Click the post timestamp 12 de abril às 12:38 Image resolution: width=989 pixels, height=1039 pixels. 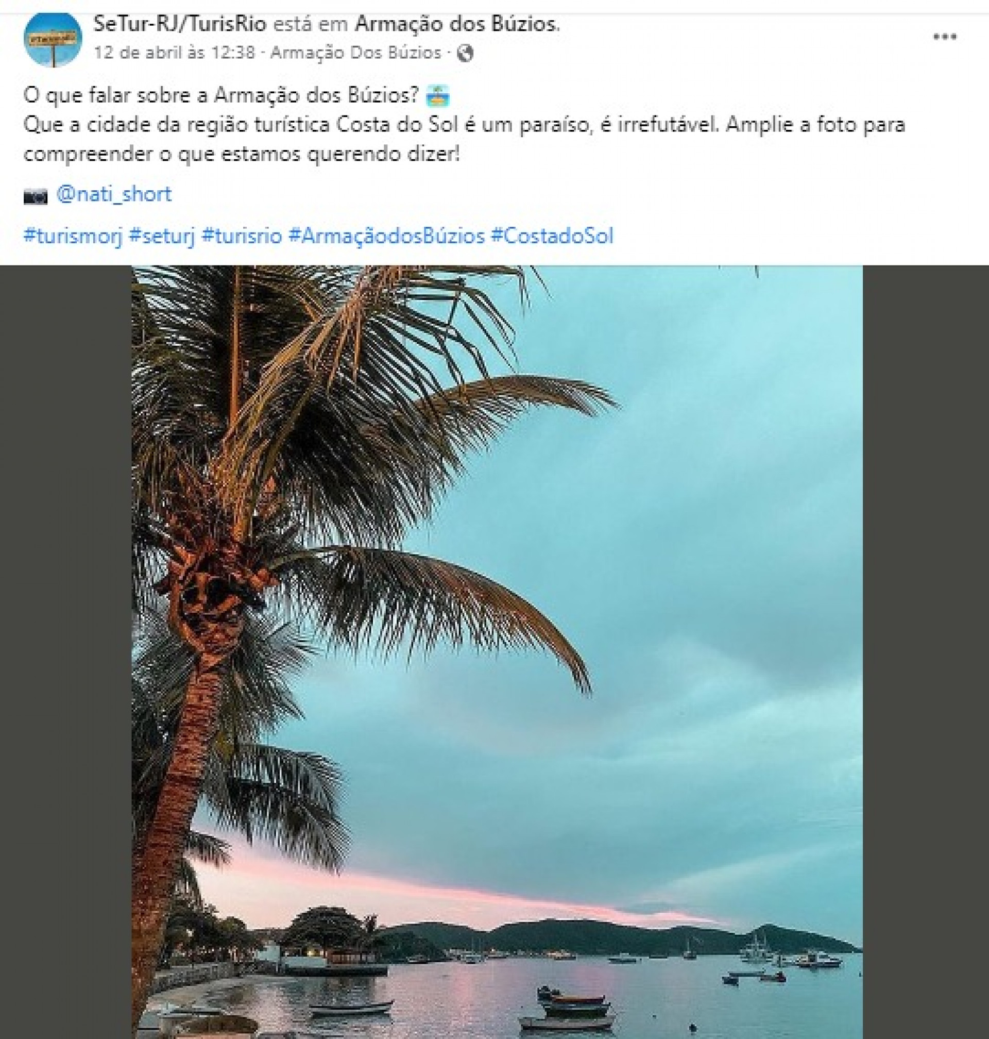(175, 53)
